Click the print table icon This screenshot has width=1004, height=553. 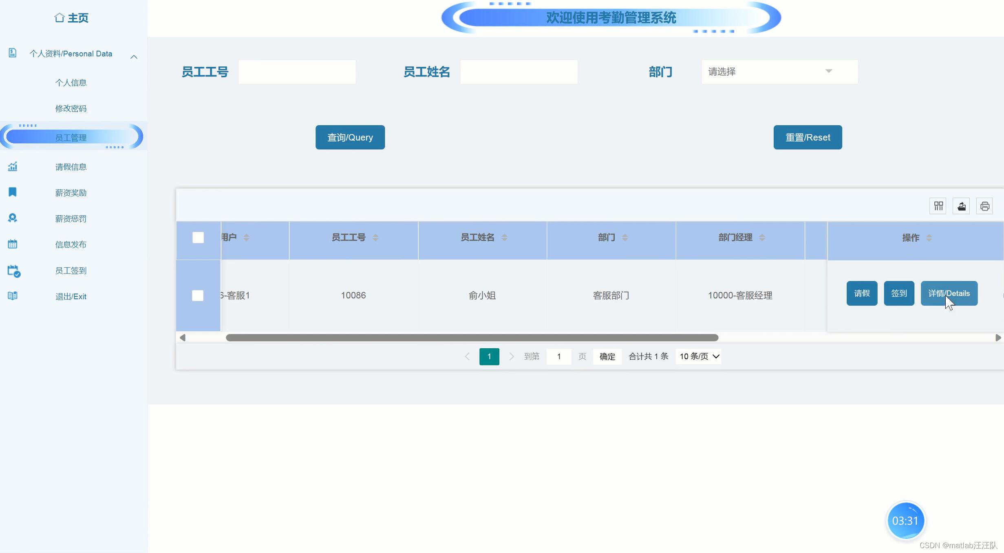pos(985,206)
